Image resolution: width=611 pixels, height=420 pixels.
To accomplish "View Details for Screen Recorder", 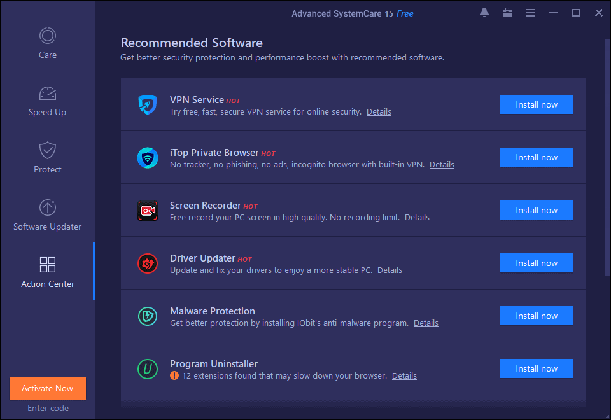I will 417,218.
